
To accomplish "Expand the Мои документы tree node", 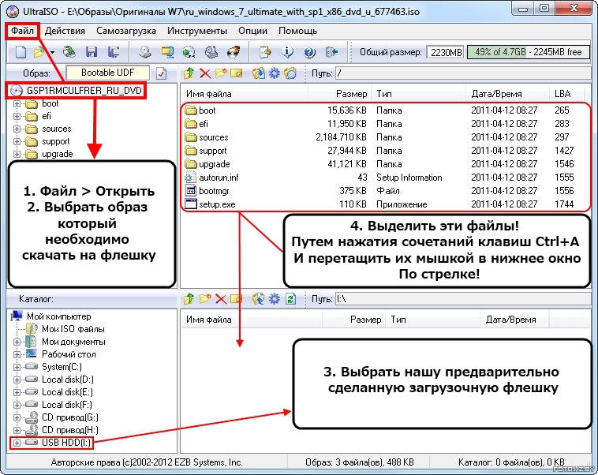I will 17,342.
